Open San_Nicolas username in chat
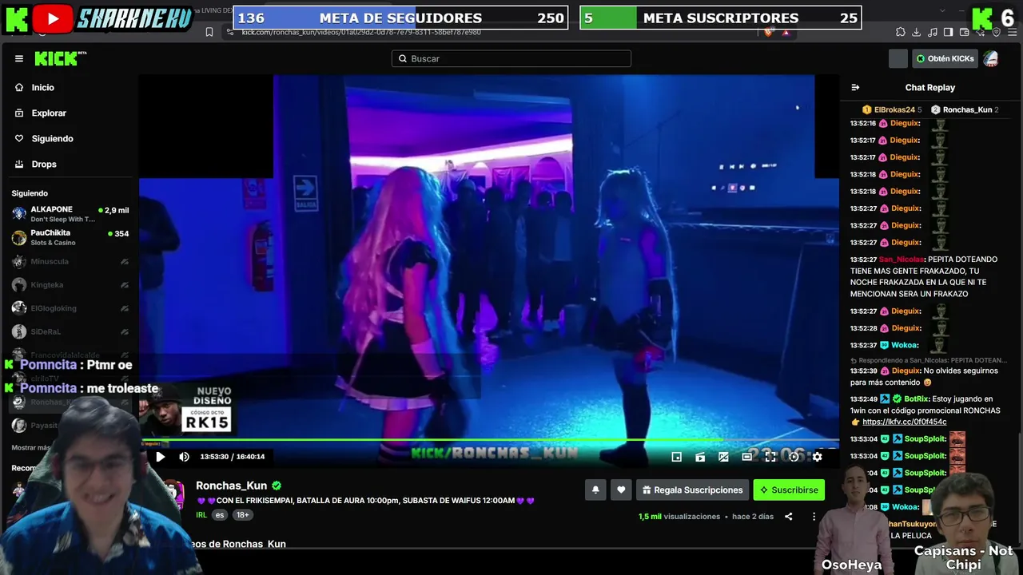Viewport: 1023px width, 575px height. click(x=901, y=260)
